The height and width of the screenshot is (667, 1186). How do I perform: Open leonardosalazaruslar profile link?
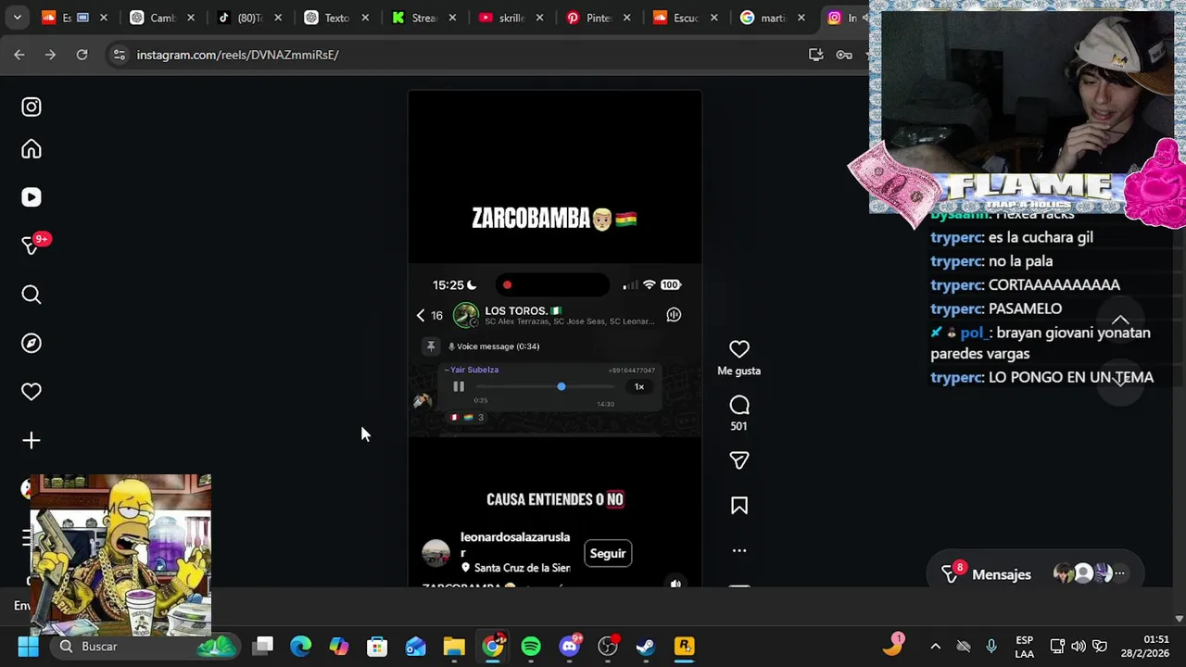(515, 545)
